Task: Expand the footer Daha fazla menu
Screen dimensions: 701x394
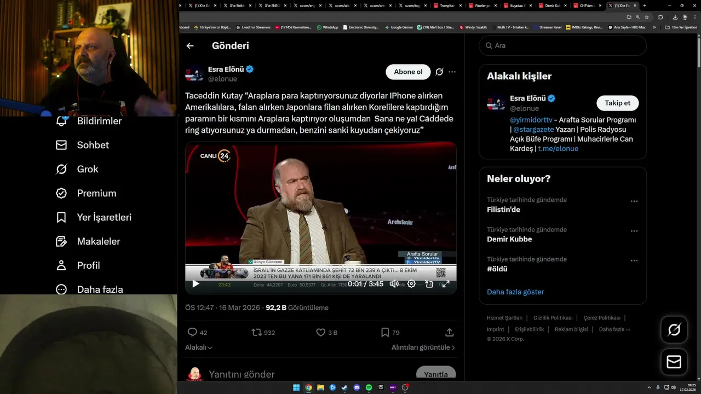Action: 614,329
